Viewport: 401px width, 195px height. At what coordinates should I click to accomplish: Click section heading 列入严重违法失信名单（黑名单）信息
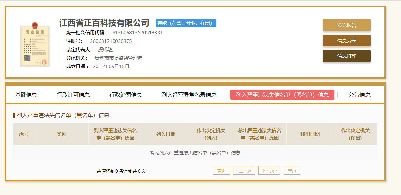(63, 115)
